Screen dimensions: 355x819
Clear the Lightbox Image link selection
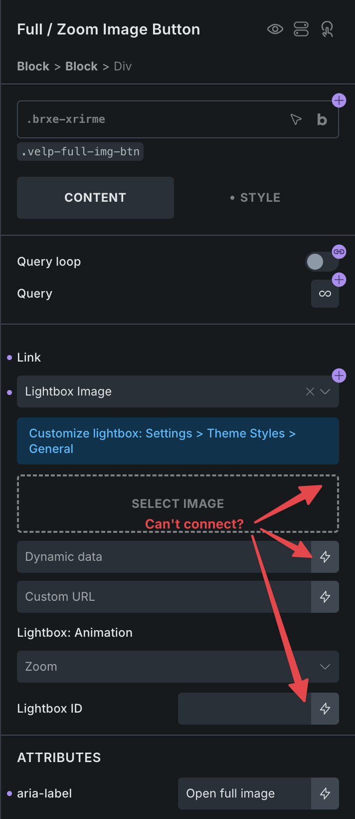[x=310, y=392]
